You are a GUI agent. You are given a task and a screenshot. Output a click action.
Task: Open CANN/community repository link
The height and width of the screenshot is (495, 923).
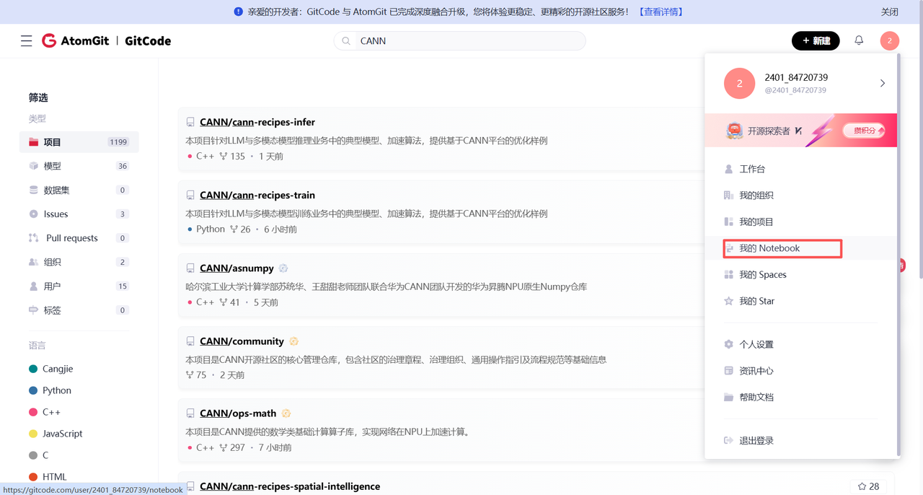tap(242, 341)
